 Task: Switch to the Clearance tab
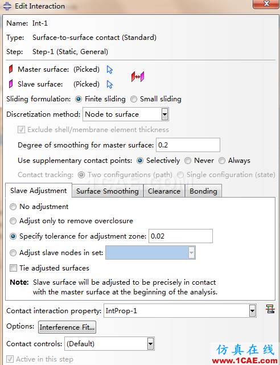tap(164, 191)
